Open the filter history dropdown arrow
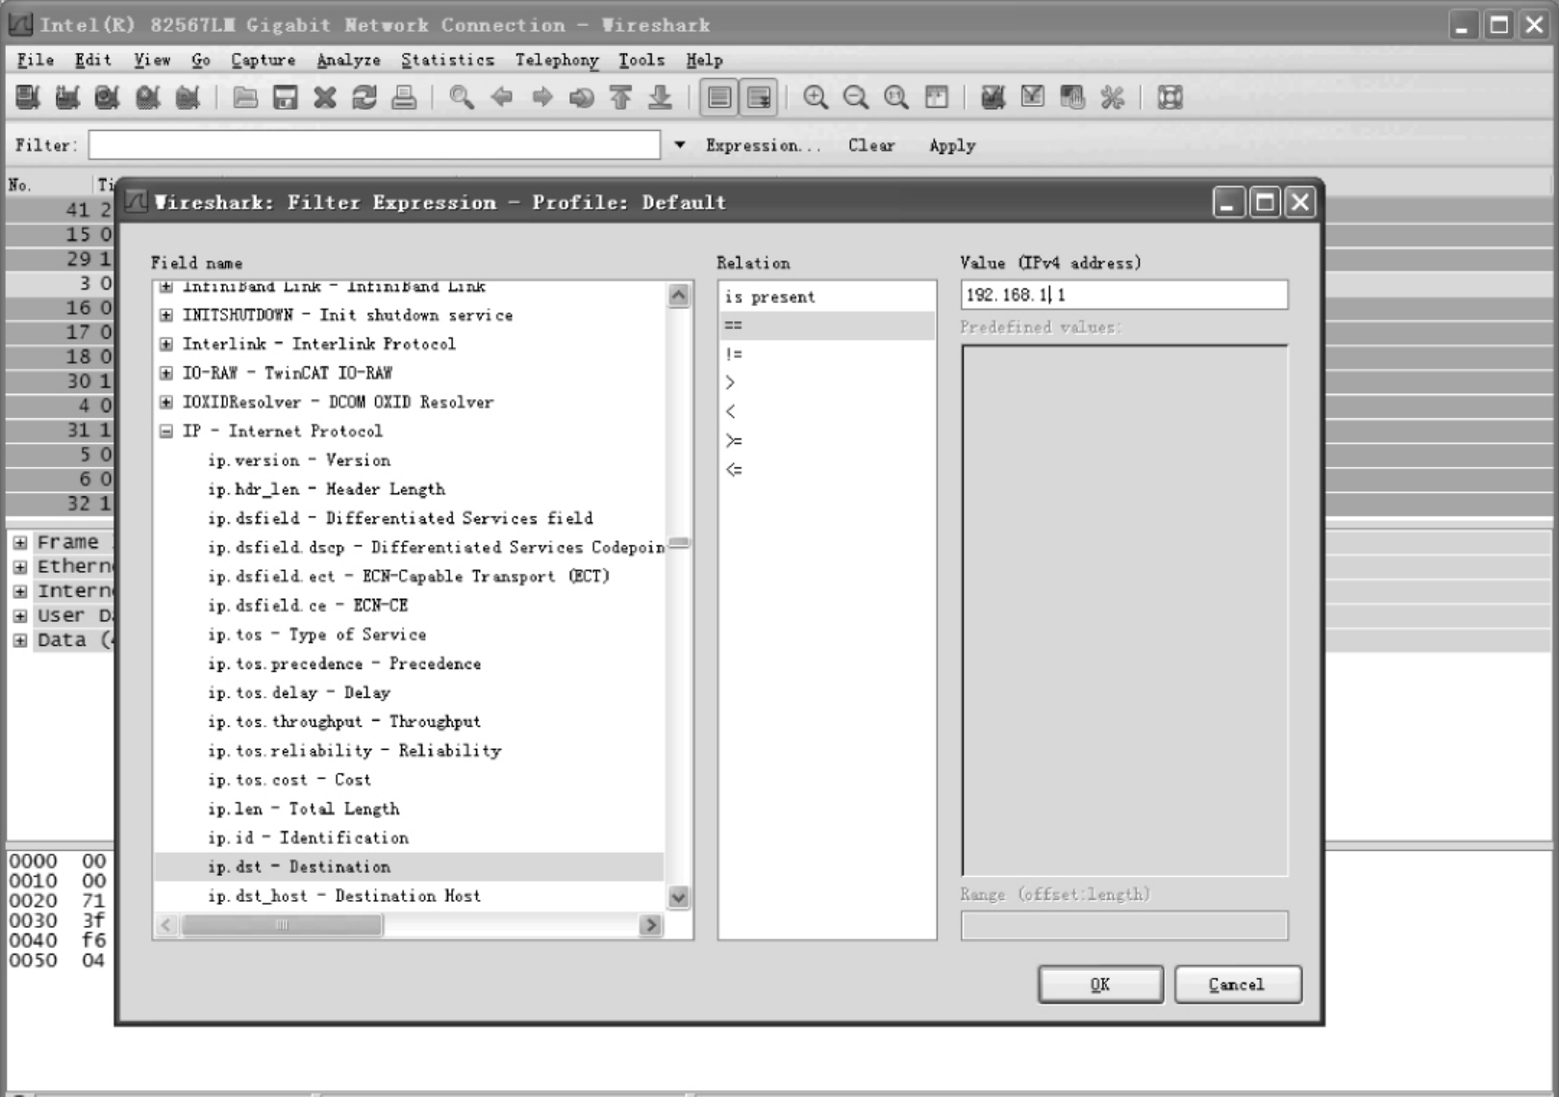Viewport: 1559px width, 1097px height. (680, 145)
